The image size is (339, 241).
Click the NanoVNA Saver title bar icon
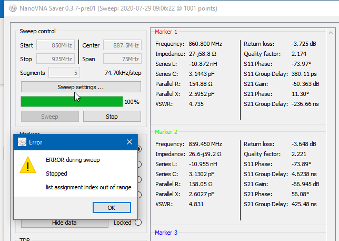[x=13, y=8]
